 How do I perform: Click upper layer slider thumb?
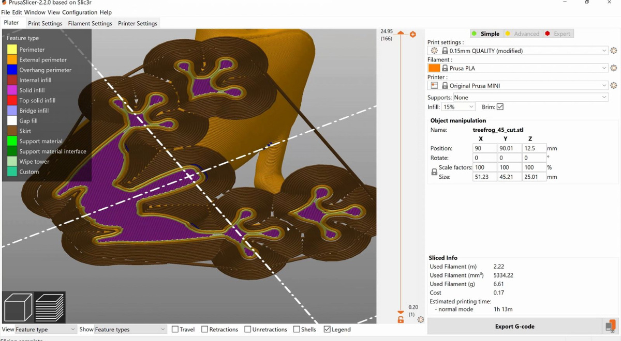click(x=401, y=34)
